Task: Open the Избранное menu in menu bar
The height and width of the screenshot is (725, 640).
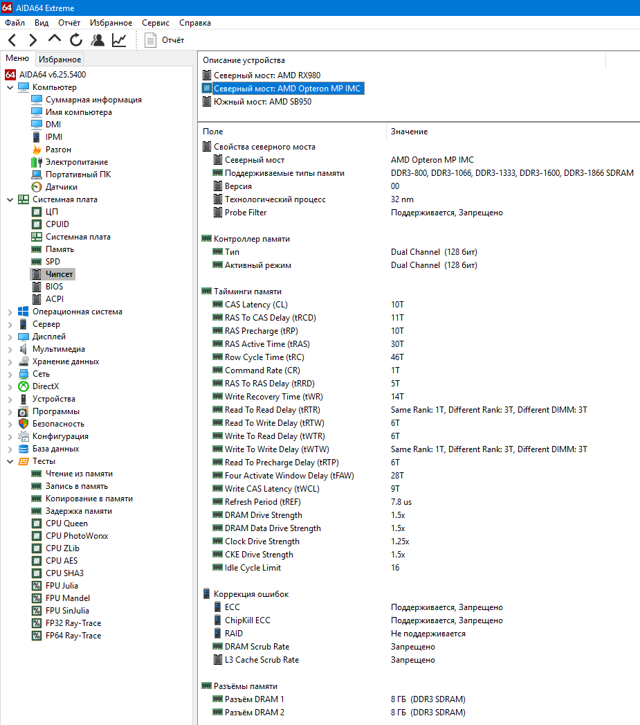Action: 111,23
